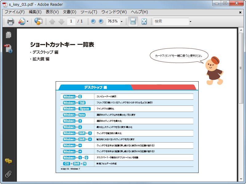
Task: Minimize the Adobe Reader window
Action: [217, 3]
